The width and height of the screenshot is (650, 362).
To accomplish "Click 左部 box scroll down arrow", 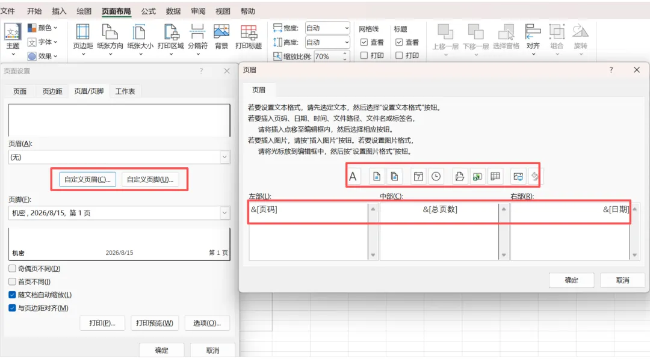I will click(x=373, y=255).
